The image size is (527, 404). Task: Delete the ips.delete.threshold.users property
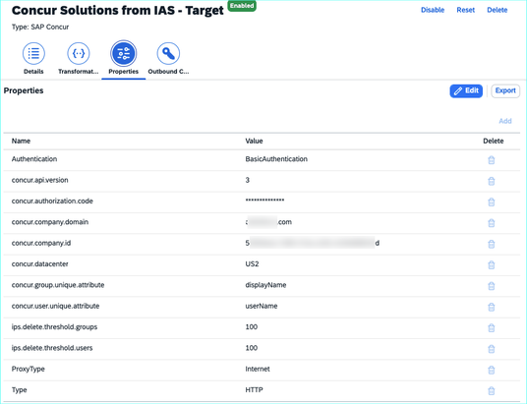tap(491, 349)
